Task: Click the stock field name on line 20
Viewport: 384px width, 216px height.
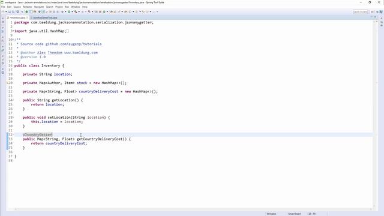Action: (82, 83)
